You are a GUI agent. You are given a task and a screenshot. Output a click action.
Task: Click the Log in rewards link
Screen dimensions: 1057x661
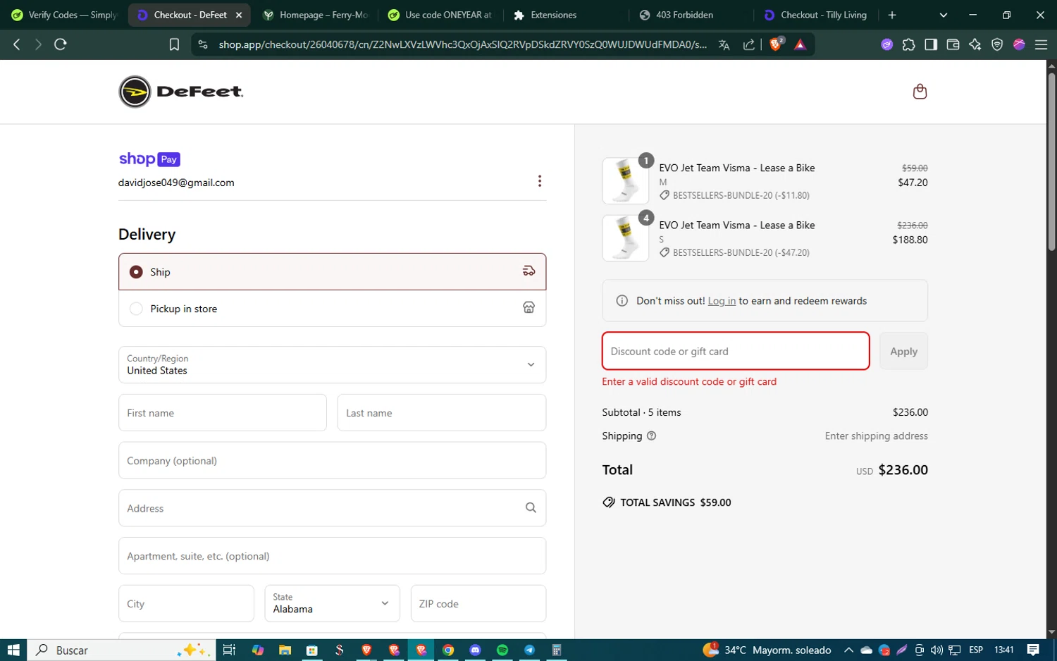(722, 301)
